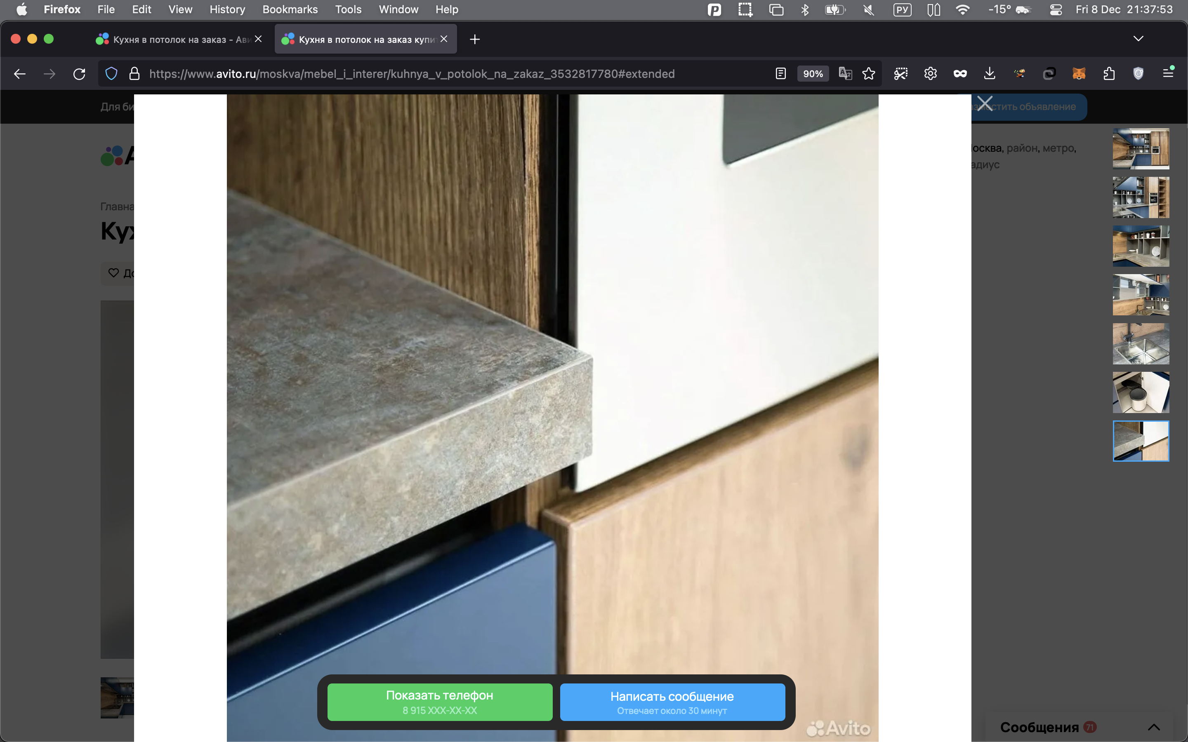Reload the current Avito page

[79, 74]
